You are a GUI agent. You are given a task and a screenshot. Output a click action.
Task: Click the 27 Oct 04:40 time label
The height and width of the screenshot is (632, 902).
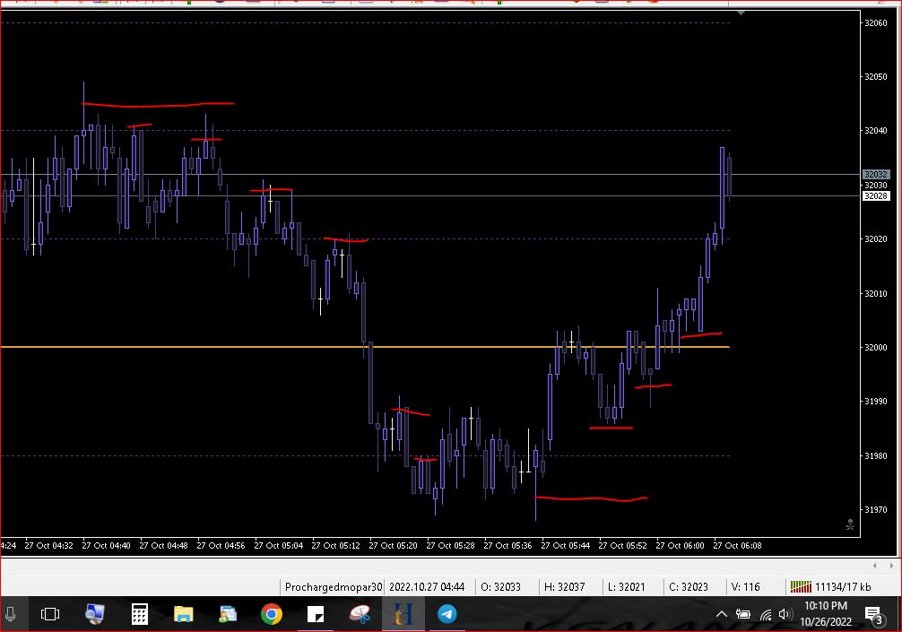click(x=107, y=545)
